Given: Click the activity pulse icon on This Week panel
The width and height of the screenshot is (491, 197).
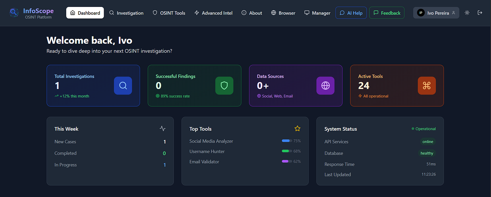Looking at the screenshot, I should [163, 128].
